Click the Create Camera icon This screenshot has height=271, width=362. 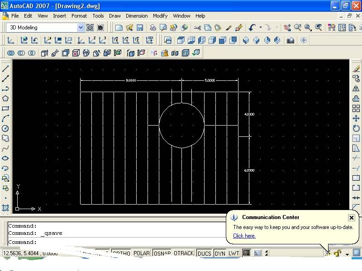291,41
